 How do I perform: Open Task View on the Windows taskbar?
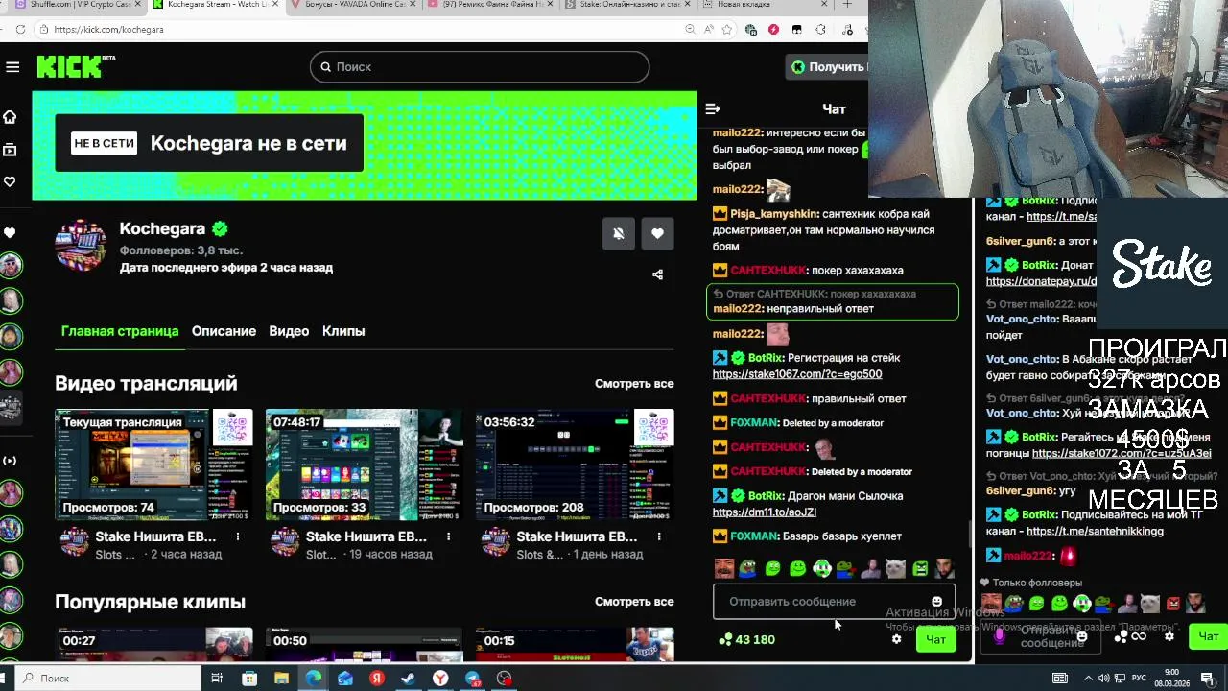(217, 679)
